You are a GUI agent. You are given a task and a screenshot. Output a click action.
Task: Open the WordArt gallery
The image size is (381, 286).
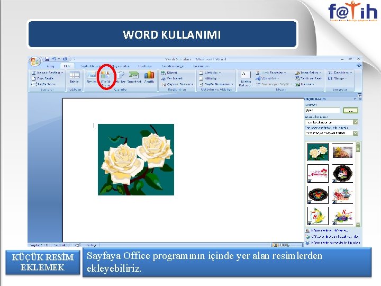267,78
